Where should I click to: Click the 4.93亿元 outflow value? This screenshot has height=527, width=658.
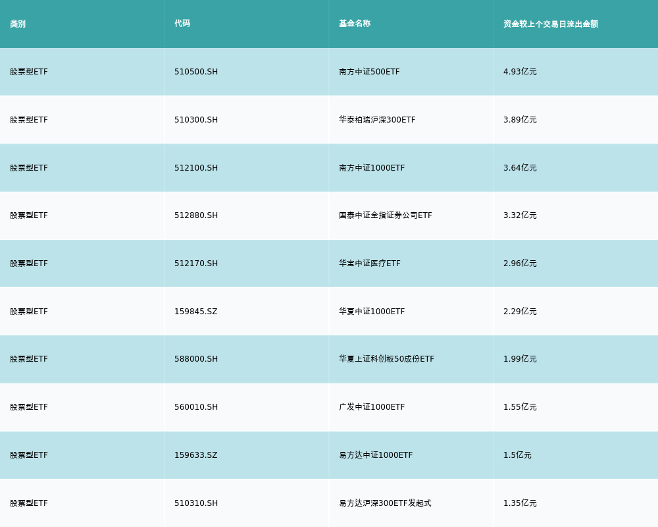(x=520, y=72)
